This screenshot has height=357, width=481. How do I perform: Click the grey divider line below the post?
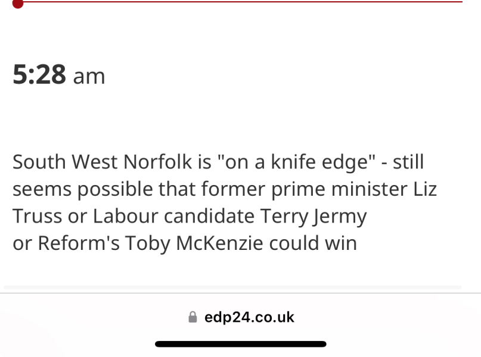232,287
